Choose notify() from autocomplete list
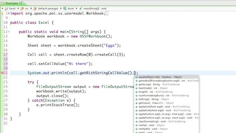 (166, 125)
